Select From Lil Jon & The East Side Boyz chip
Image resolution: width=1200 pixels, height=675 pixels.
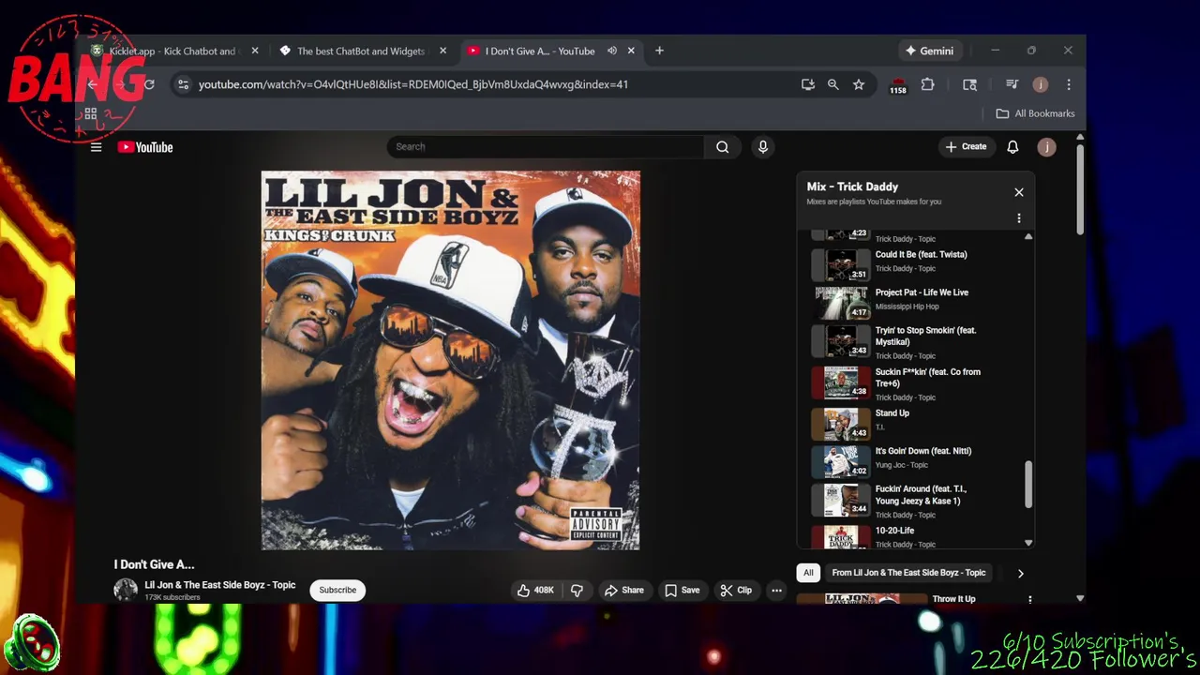point(908,573)
